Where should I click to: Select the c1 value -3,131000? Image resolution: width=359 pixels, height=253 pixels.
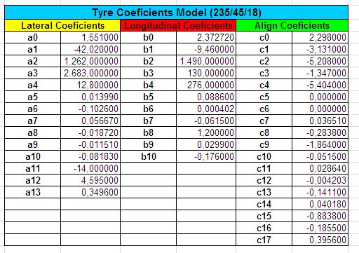(320, 49)
